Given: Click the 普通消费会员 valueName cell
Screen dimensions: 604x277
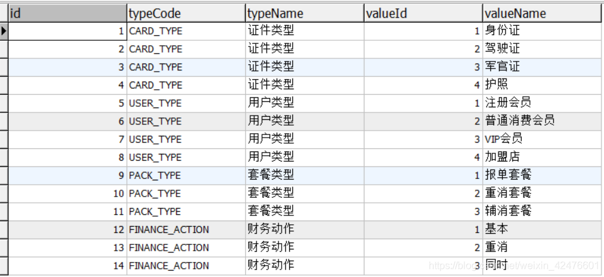Looking at the screenshot, I should pyautogui.click(x=542, y=121).
